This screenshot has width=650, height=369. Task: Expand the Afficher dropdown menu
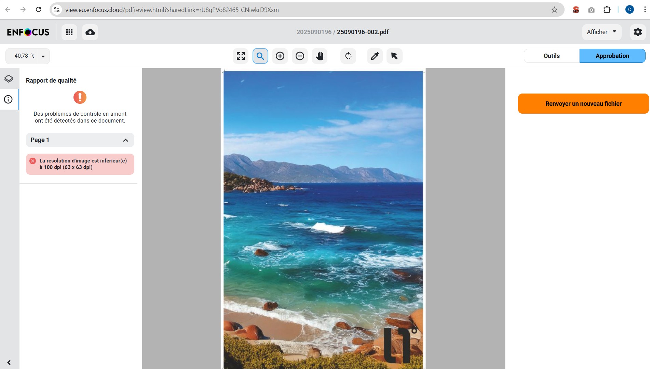coord(601,32)
